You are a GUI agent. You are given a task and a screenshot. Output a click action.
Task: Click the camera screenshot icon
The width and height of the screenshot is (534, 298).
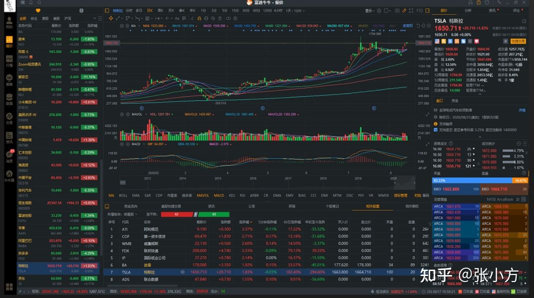397,10
